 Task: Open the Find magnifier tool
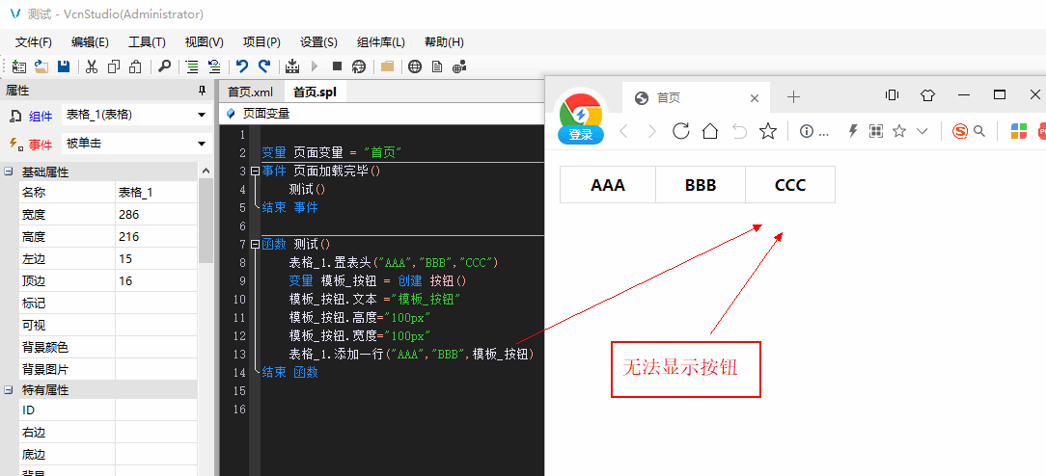(x=164, y=66)
